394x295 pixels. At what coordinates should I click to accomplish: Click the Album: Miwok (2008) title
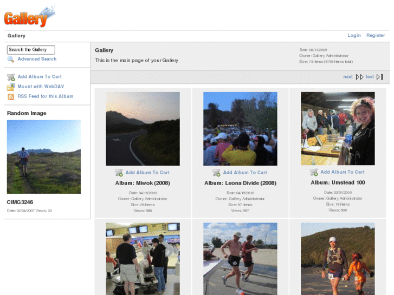[143, 183]
